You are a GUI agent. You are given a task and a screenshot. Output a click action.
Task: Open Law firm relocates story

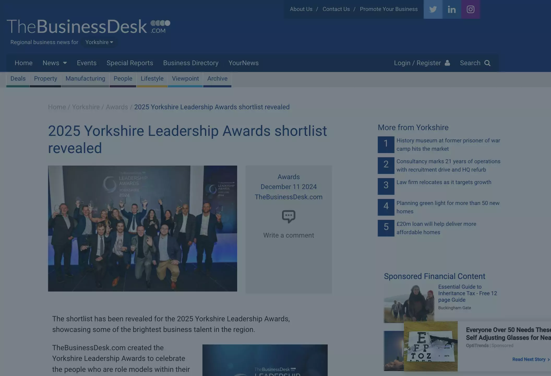444,182
